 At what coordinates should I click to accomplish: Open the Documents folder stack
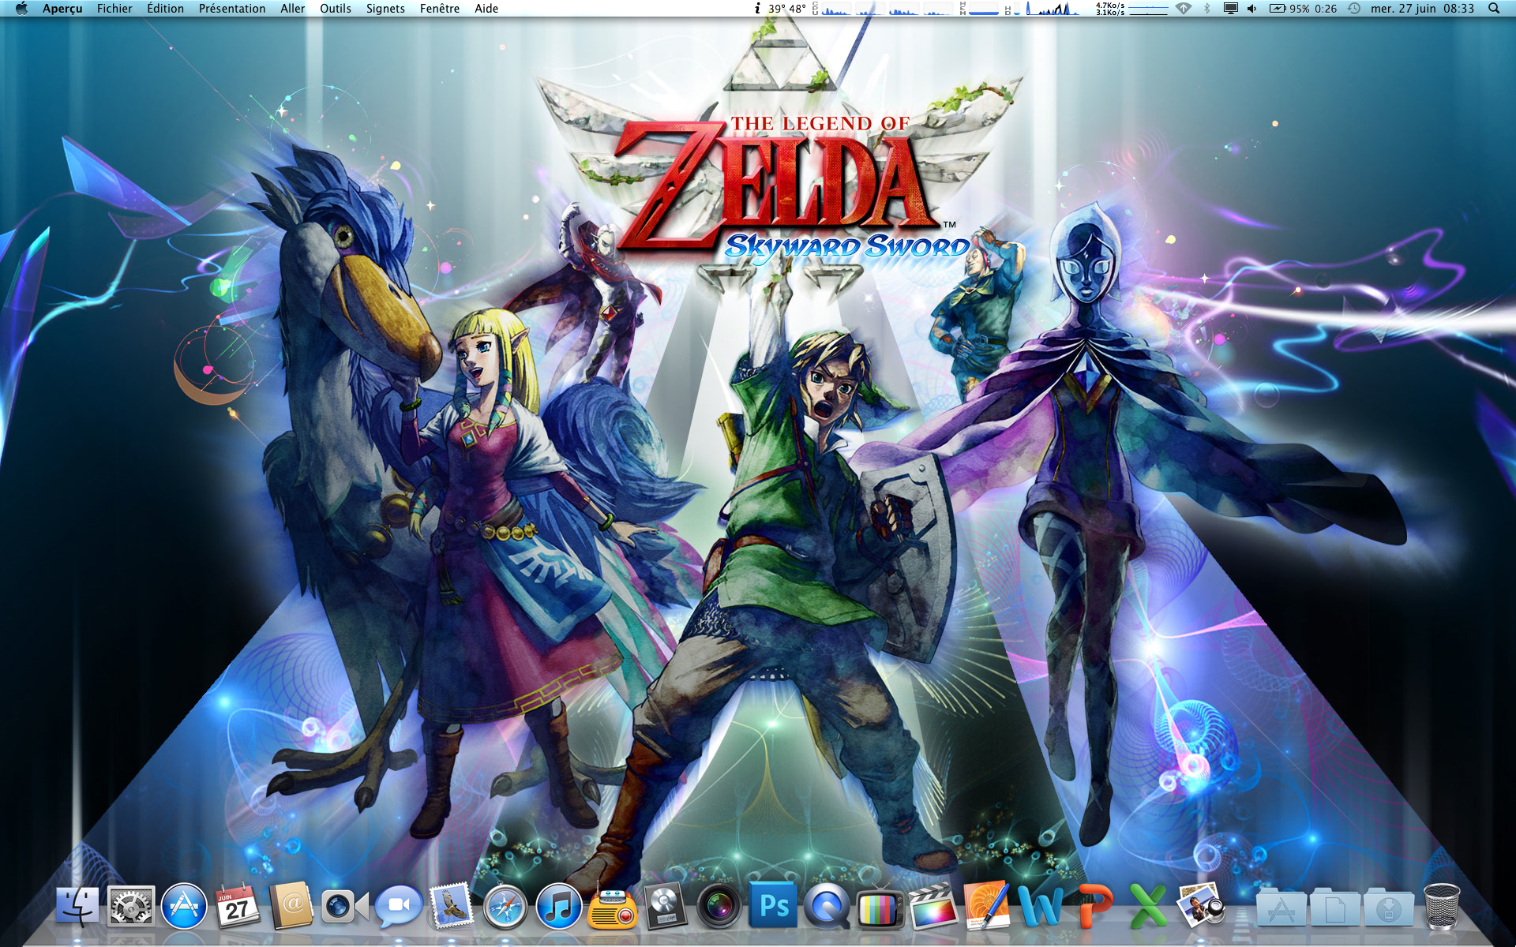[1335, 908]
